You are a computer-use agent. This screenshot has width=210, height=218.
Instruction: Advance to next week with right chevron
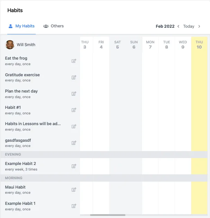[199, 26]
